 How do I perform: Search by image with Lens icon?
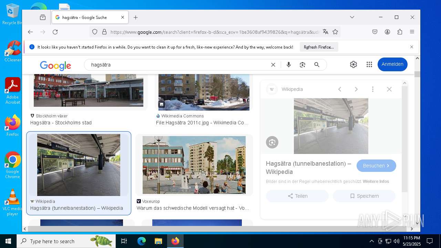pos(302,65)
